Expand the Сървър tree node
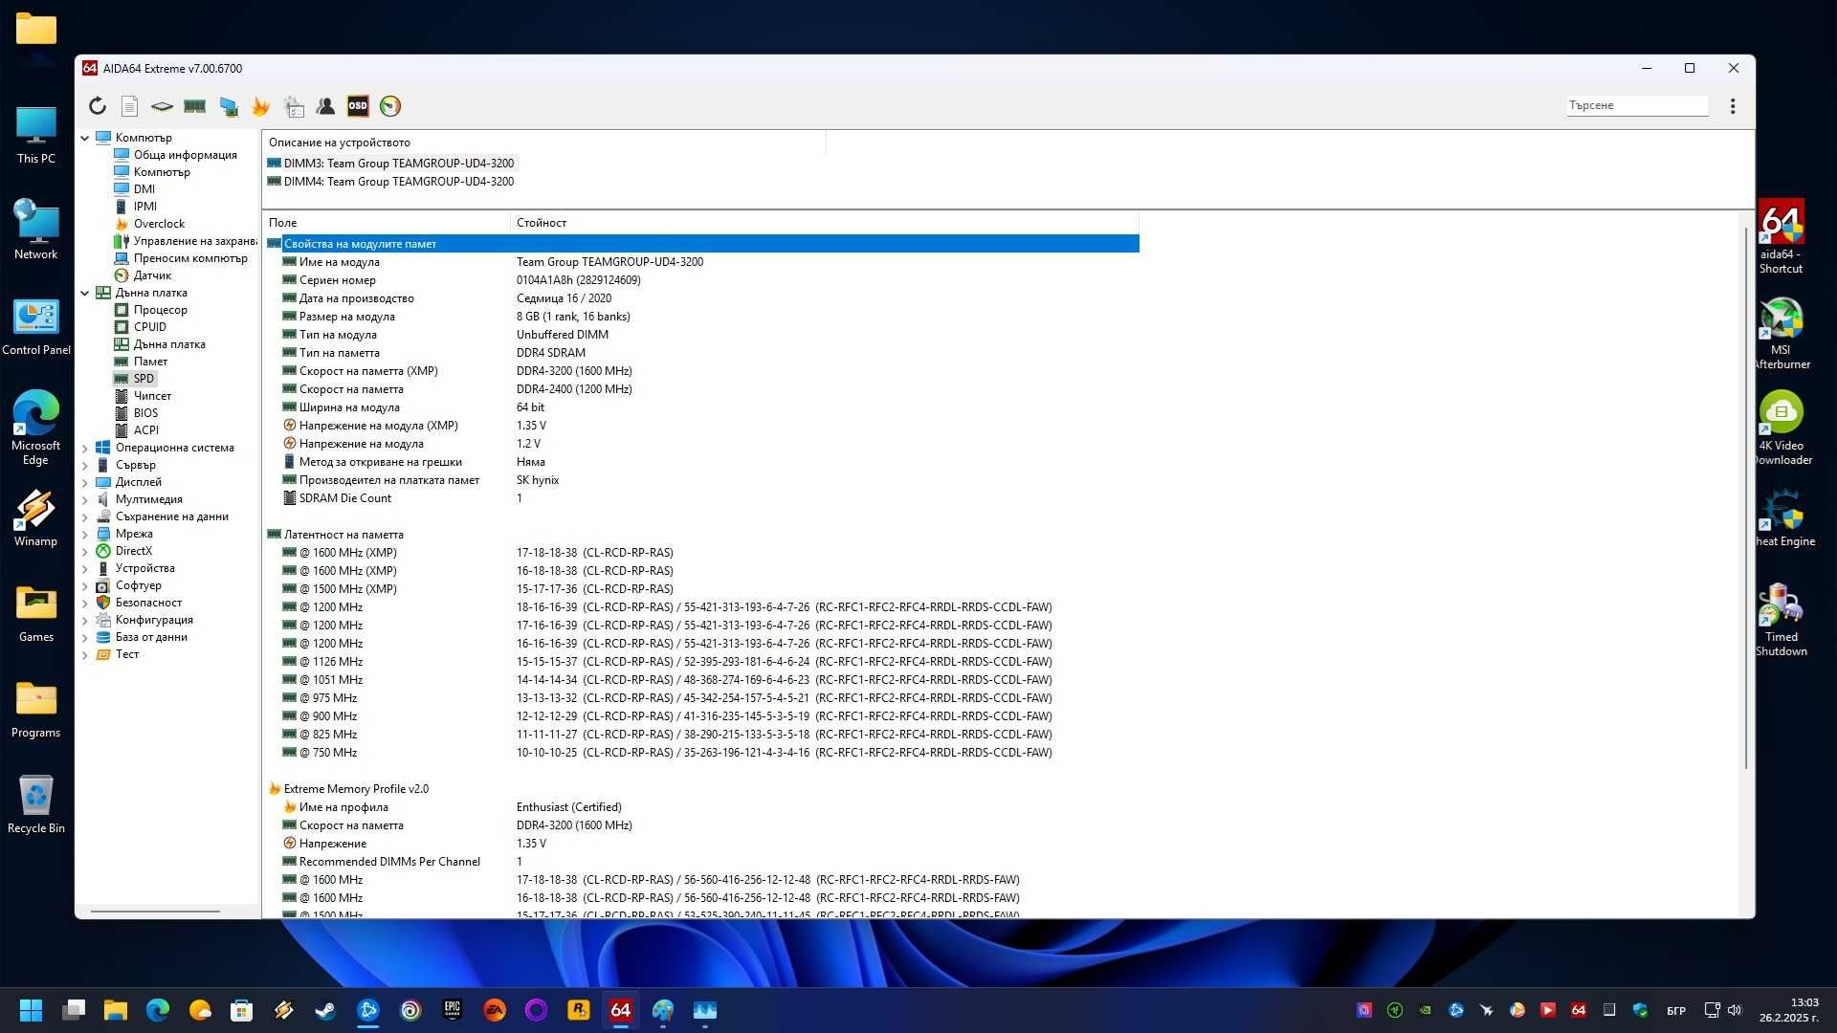This screenshot has height=1033, width=1837. click(x=85, y=465)
